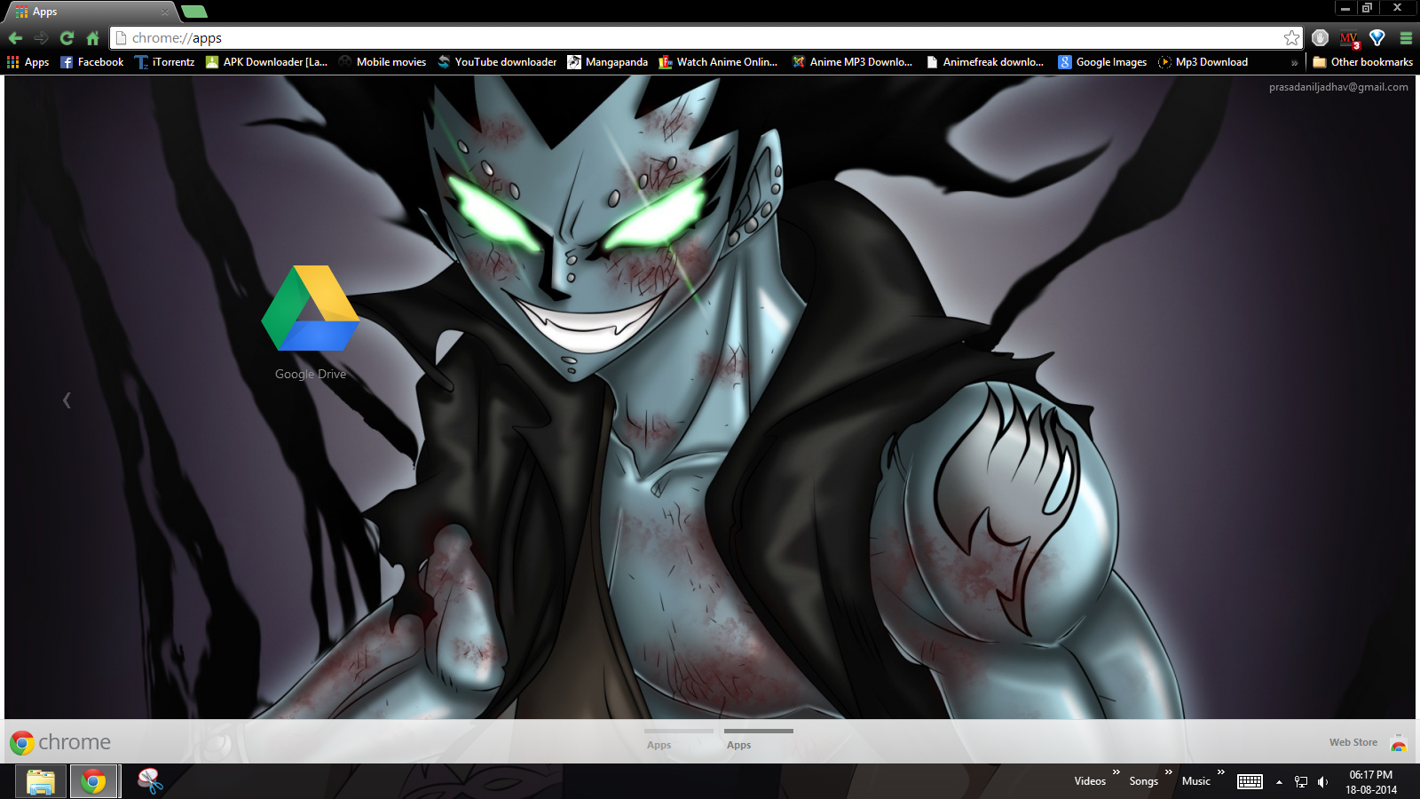Expand the Songs toolbar chevron

pyautogui.click(x=1169, y=772)
